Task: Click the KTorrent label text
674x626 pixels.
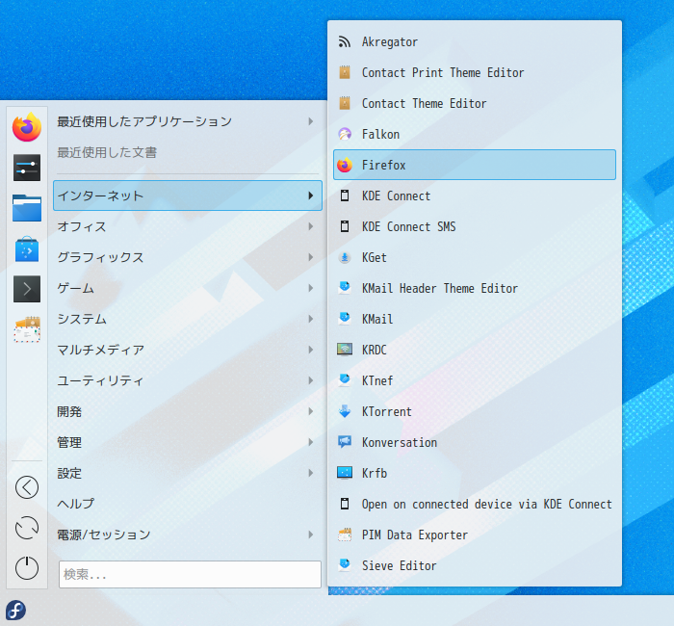Action: tap(387, 411)
